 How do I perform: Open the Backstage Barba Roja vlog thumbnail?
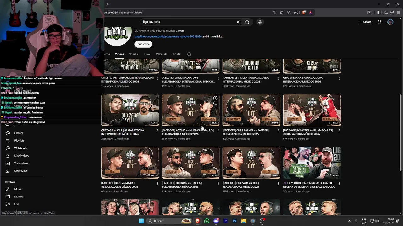click(x=312, y=163)
